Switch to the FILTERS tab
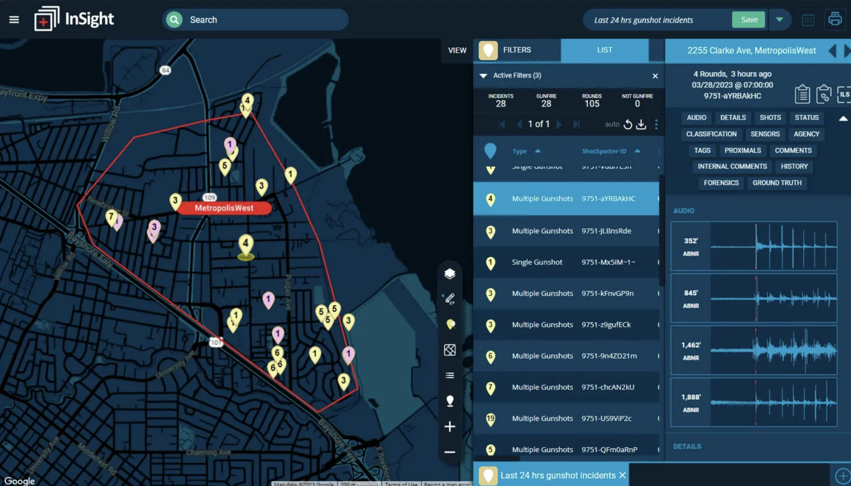This screenshot has width=851, height=486. tap(516, 50)
